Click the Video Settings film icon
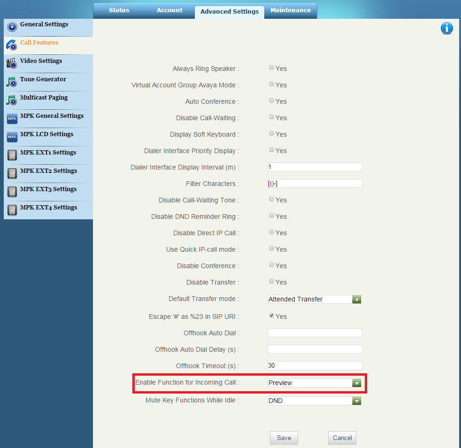The width and height of the screenshot is (461, 448). tap(12, 63)
